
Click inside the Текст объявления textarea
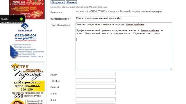[x=124, y=46]
